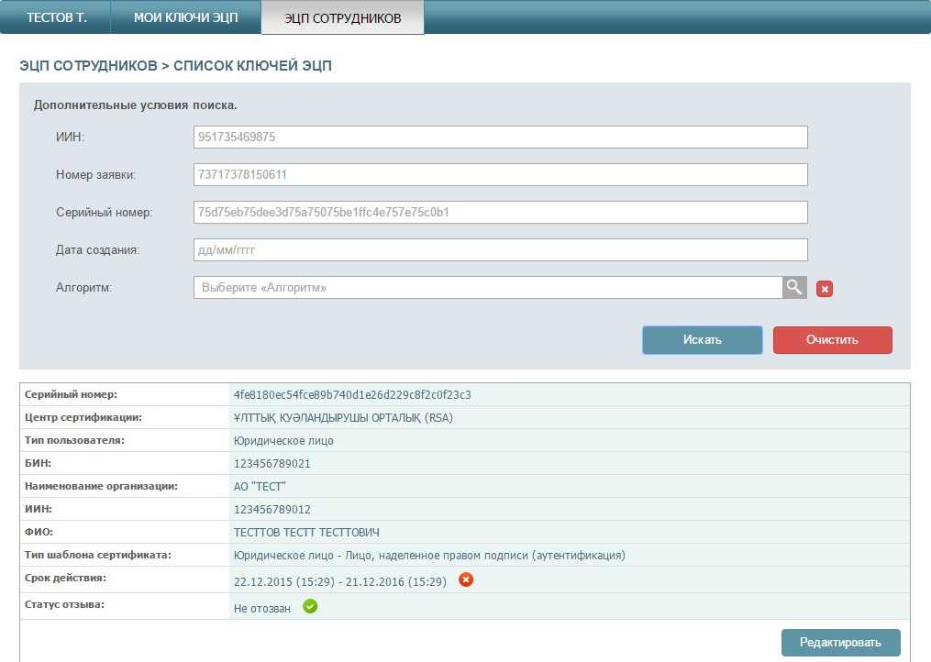Click the ФИО value ТЕСТТОВ ТЕСТТ ТЕСТТОВИЧ

coord(306,533)
